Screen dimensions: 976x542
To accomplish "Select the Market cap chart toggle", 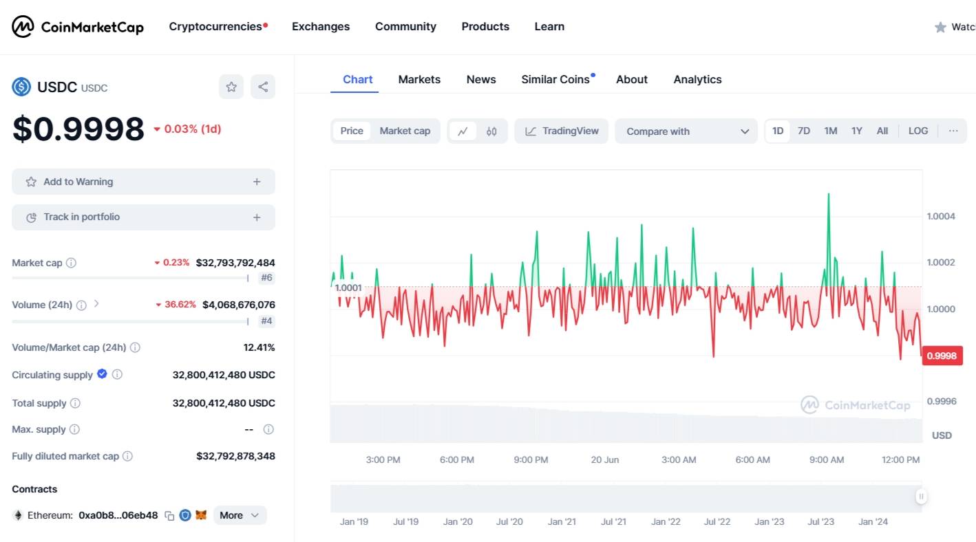I will tap(405, 131).
